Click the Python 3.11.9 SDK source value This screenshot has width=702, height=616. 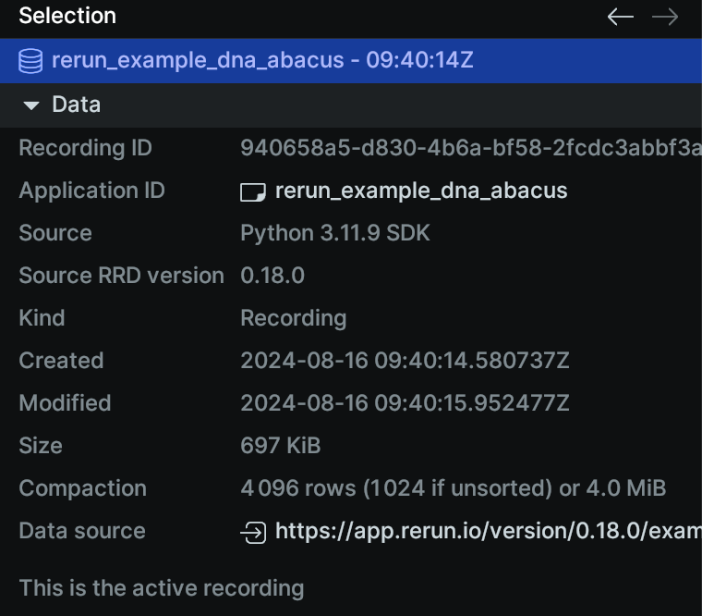[x=334, y=233]
